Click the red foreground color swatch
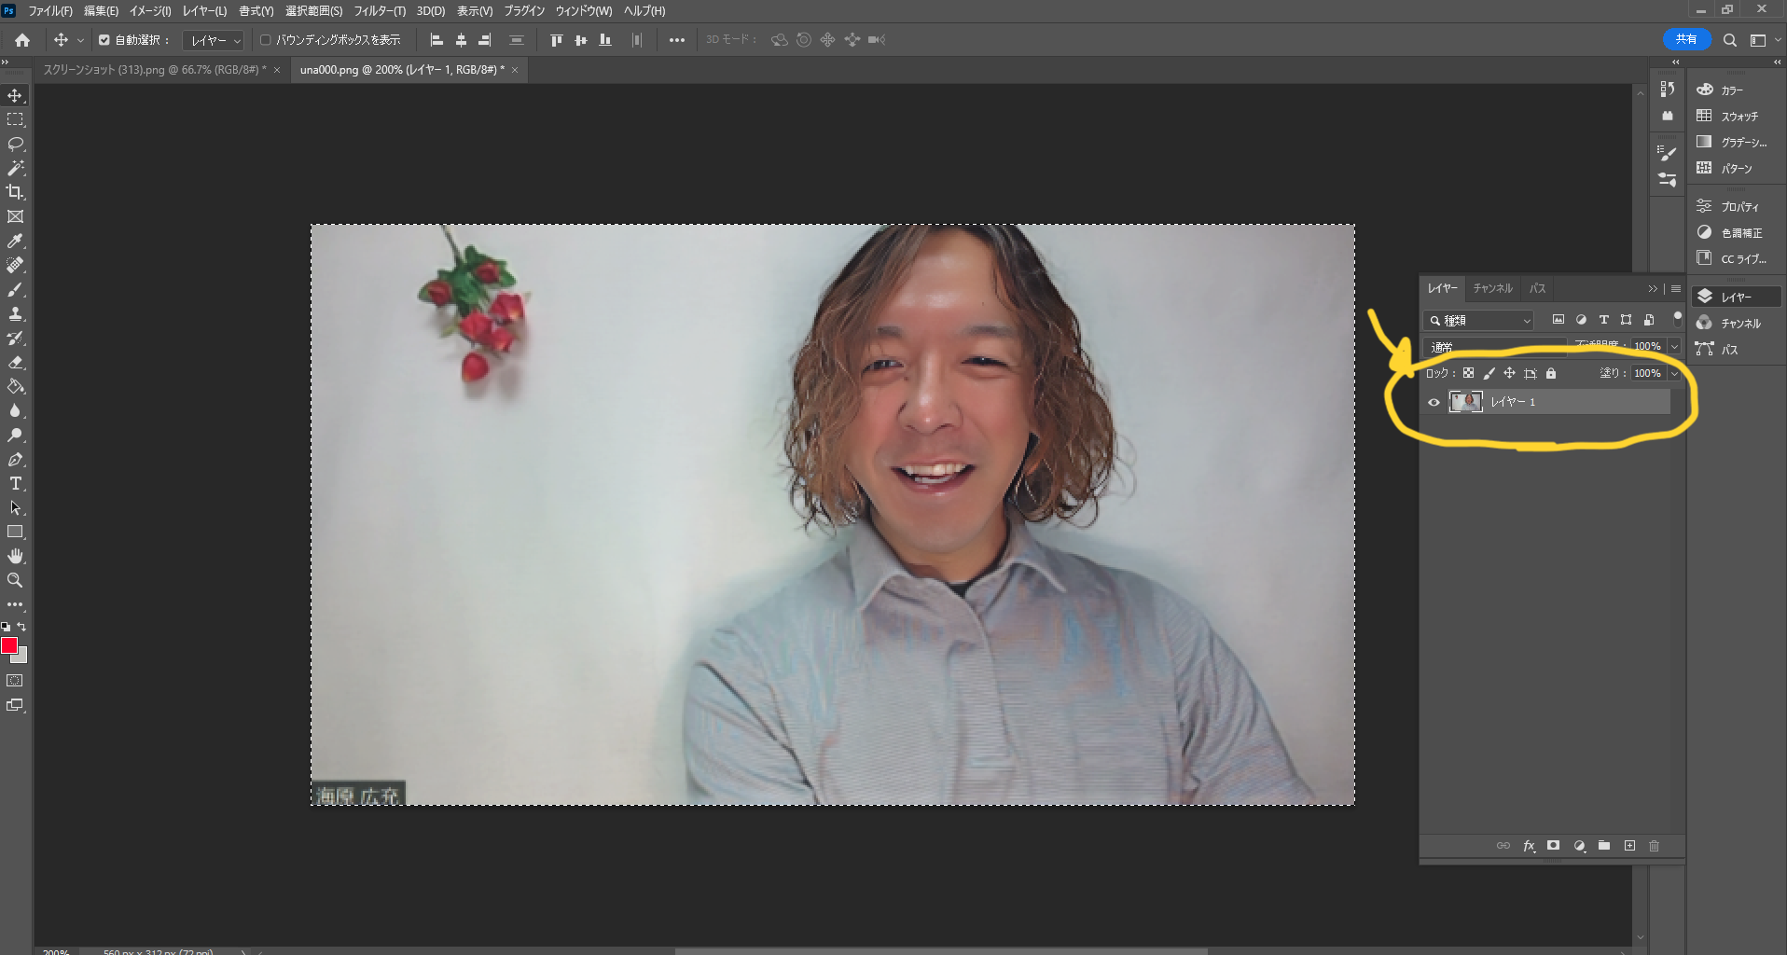 tap(8, 645)
